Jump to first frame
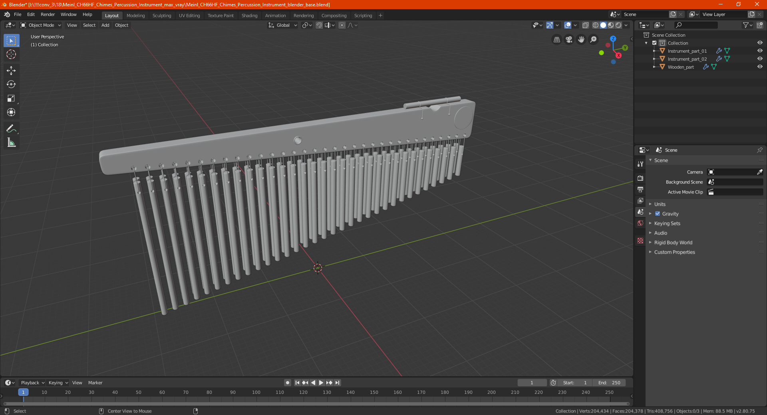Image resolution: width=767 pixels, height=415 pixels. click(x=297, y=383)
